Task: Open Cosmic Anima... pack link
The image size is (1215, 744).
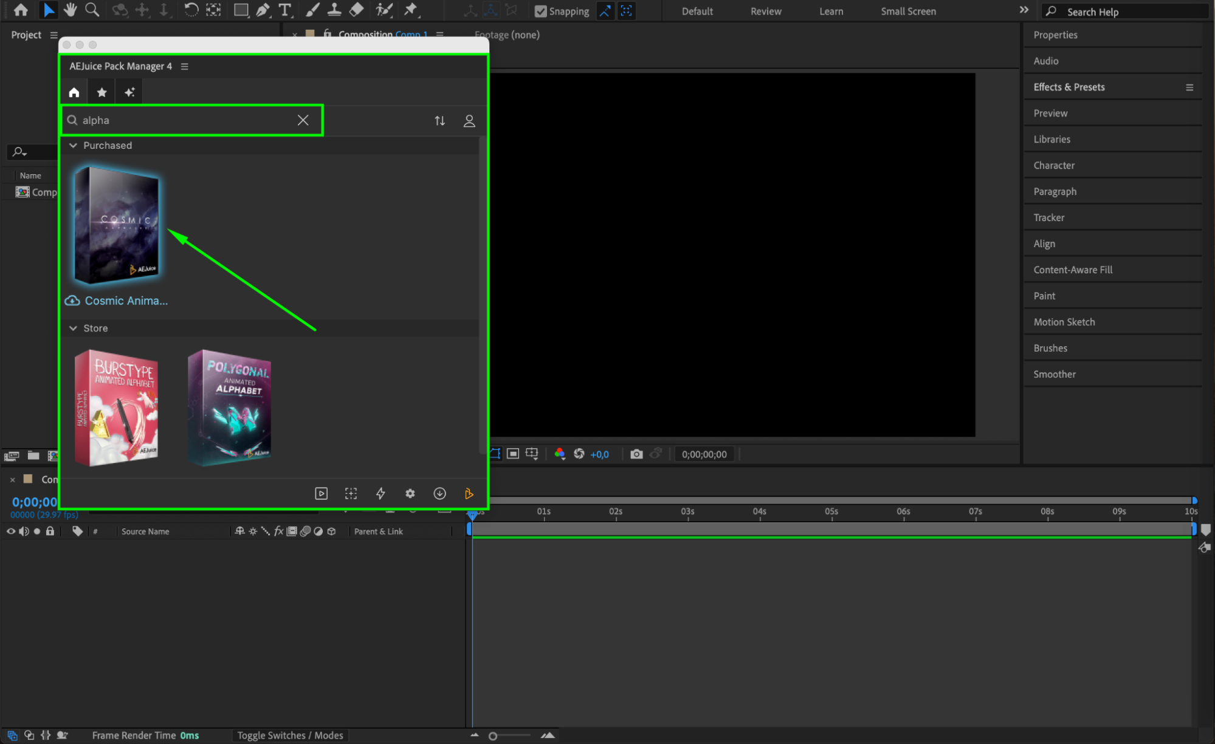Action: click(x=126, y=301)
